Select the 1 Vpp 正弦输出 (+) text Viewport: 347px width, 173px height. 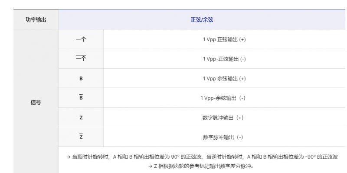pyautogui.click(x=224, y=39)
